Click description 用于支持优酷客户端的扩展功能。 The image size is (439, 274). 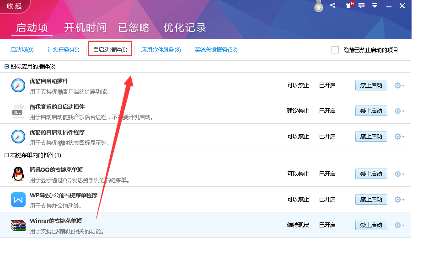(x=70, y=91)
